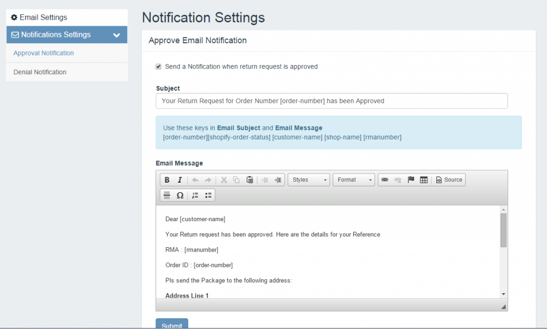Insert a numbered list
The width and height of the screenshot is (547, 329).
(195, 195)
